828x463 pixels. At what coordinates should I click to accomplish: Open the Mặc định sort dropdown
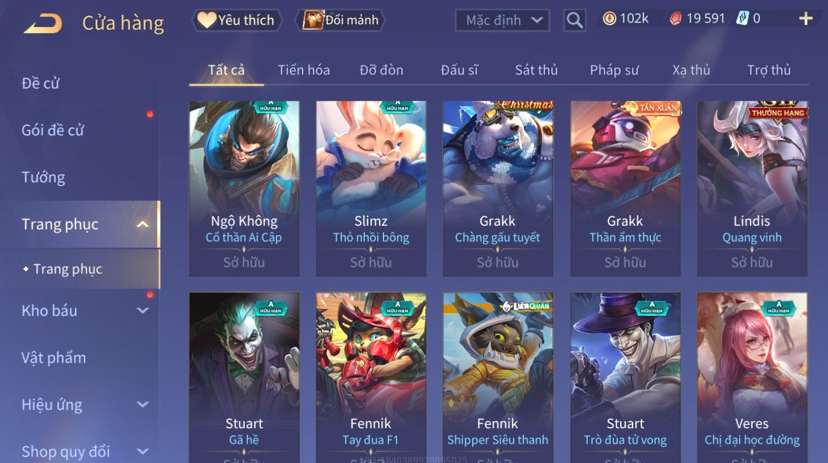pos(502,20)
